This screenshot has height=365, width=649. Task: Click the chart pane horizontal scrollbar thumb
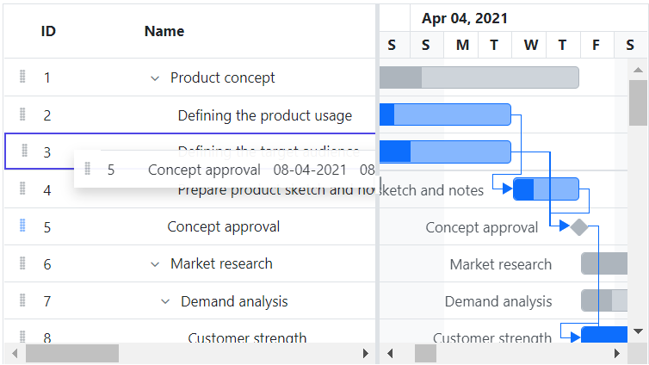(x=426, y=353)
